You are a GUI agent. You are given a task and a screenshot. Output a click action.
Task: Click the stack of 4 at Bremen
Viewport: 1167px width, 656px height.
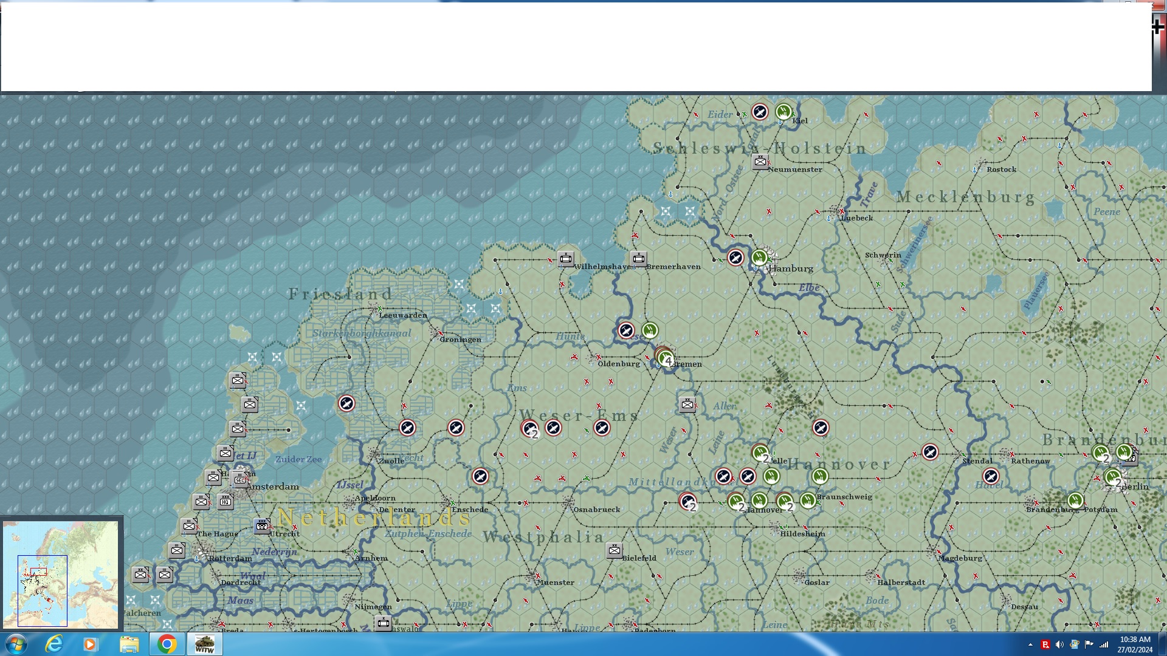click(665, 357)
